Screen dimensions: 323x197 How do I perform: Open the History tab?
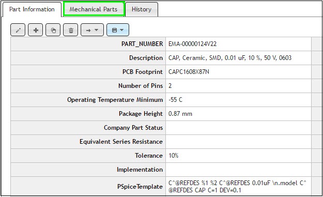[142, 9]
